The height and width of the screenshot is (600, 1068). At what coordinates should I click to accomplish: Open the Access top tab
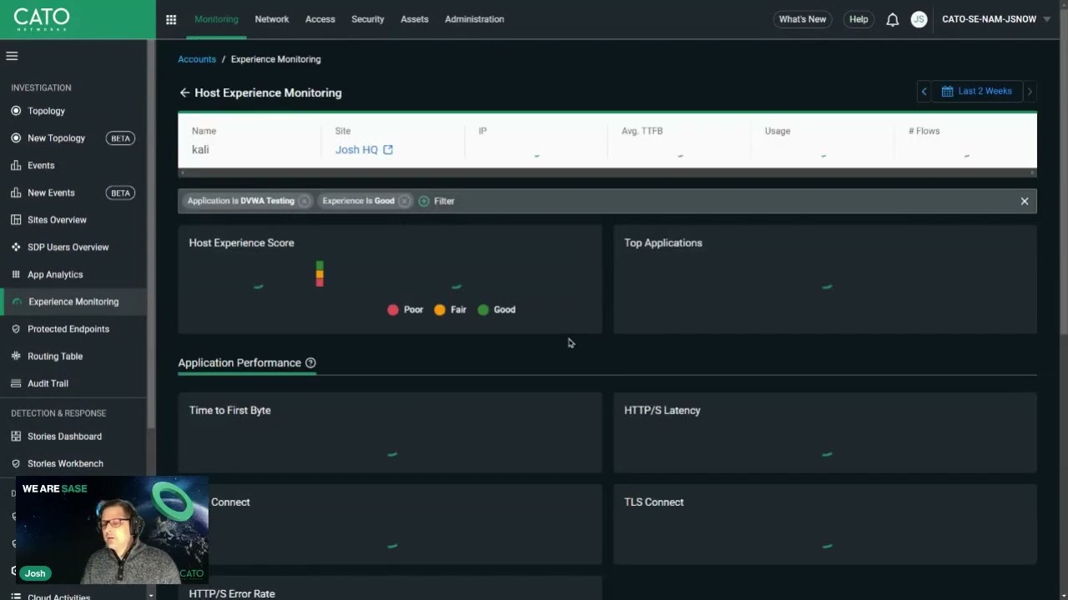tap(320, 19)
